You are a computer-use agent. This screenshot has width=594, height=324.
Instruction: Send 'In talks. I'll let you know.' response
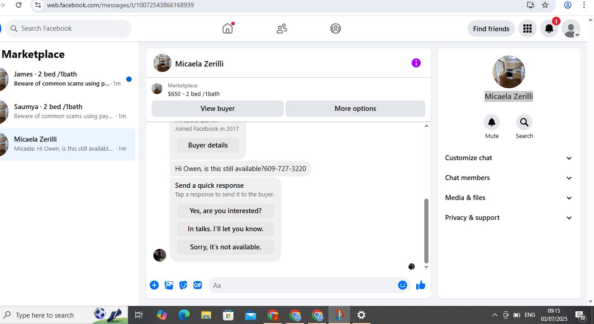click(x=225, y=229)
